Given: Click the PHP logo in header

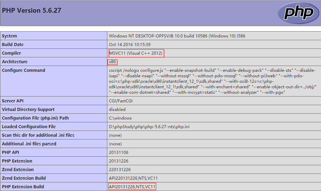Looking at the screenshot, I should click(x=298, y=13).
